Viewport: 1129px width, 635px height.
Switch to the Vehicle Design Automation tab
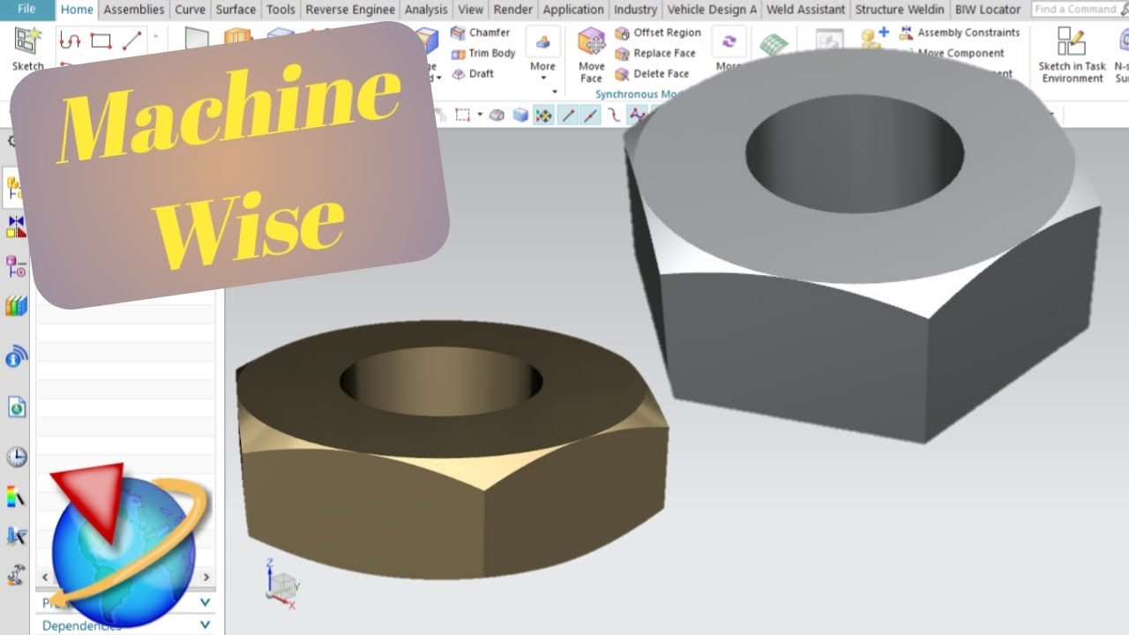(x=712, y=10)
